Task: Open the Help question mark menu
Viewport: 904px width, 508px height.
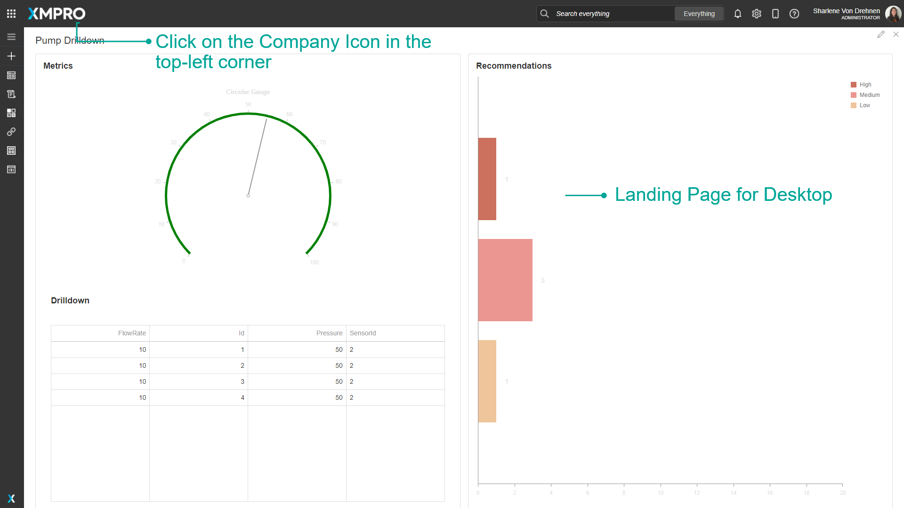Action: pos(794,14)
